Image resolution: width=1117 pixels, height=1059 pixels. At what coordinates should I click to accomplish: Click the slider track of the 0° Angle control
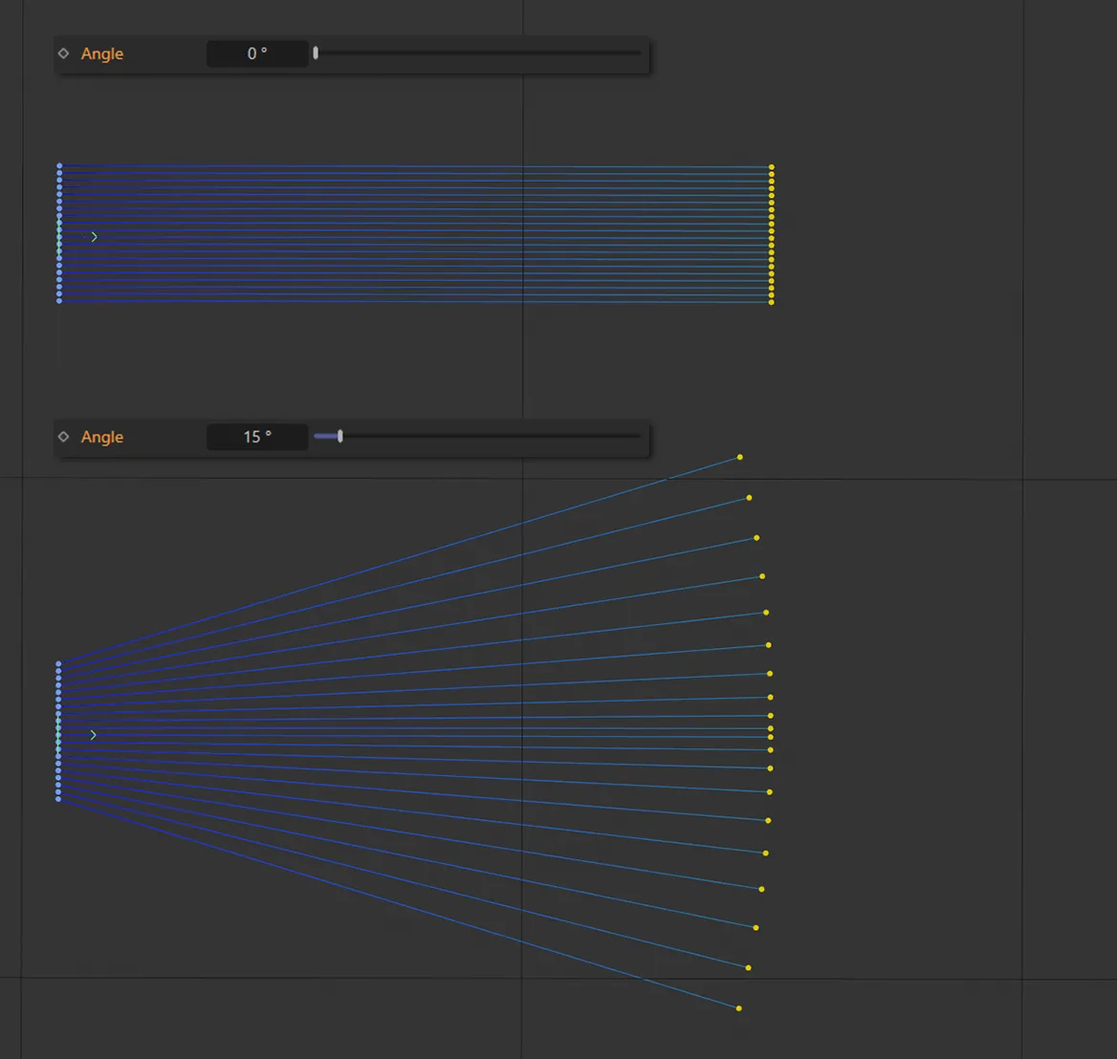[x=478, y=54]
